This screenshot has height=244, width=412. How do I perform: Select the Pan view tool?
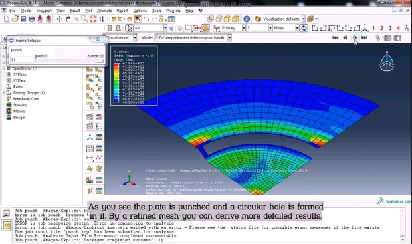tap(60, 19)
